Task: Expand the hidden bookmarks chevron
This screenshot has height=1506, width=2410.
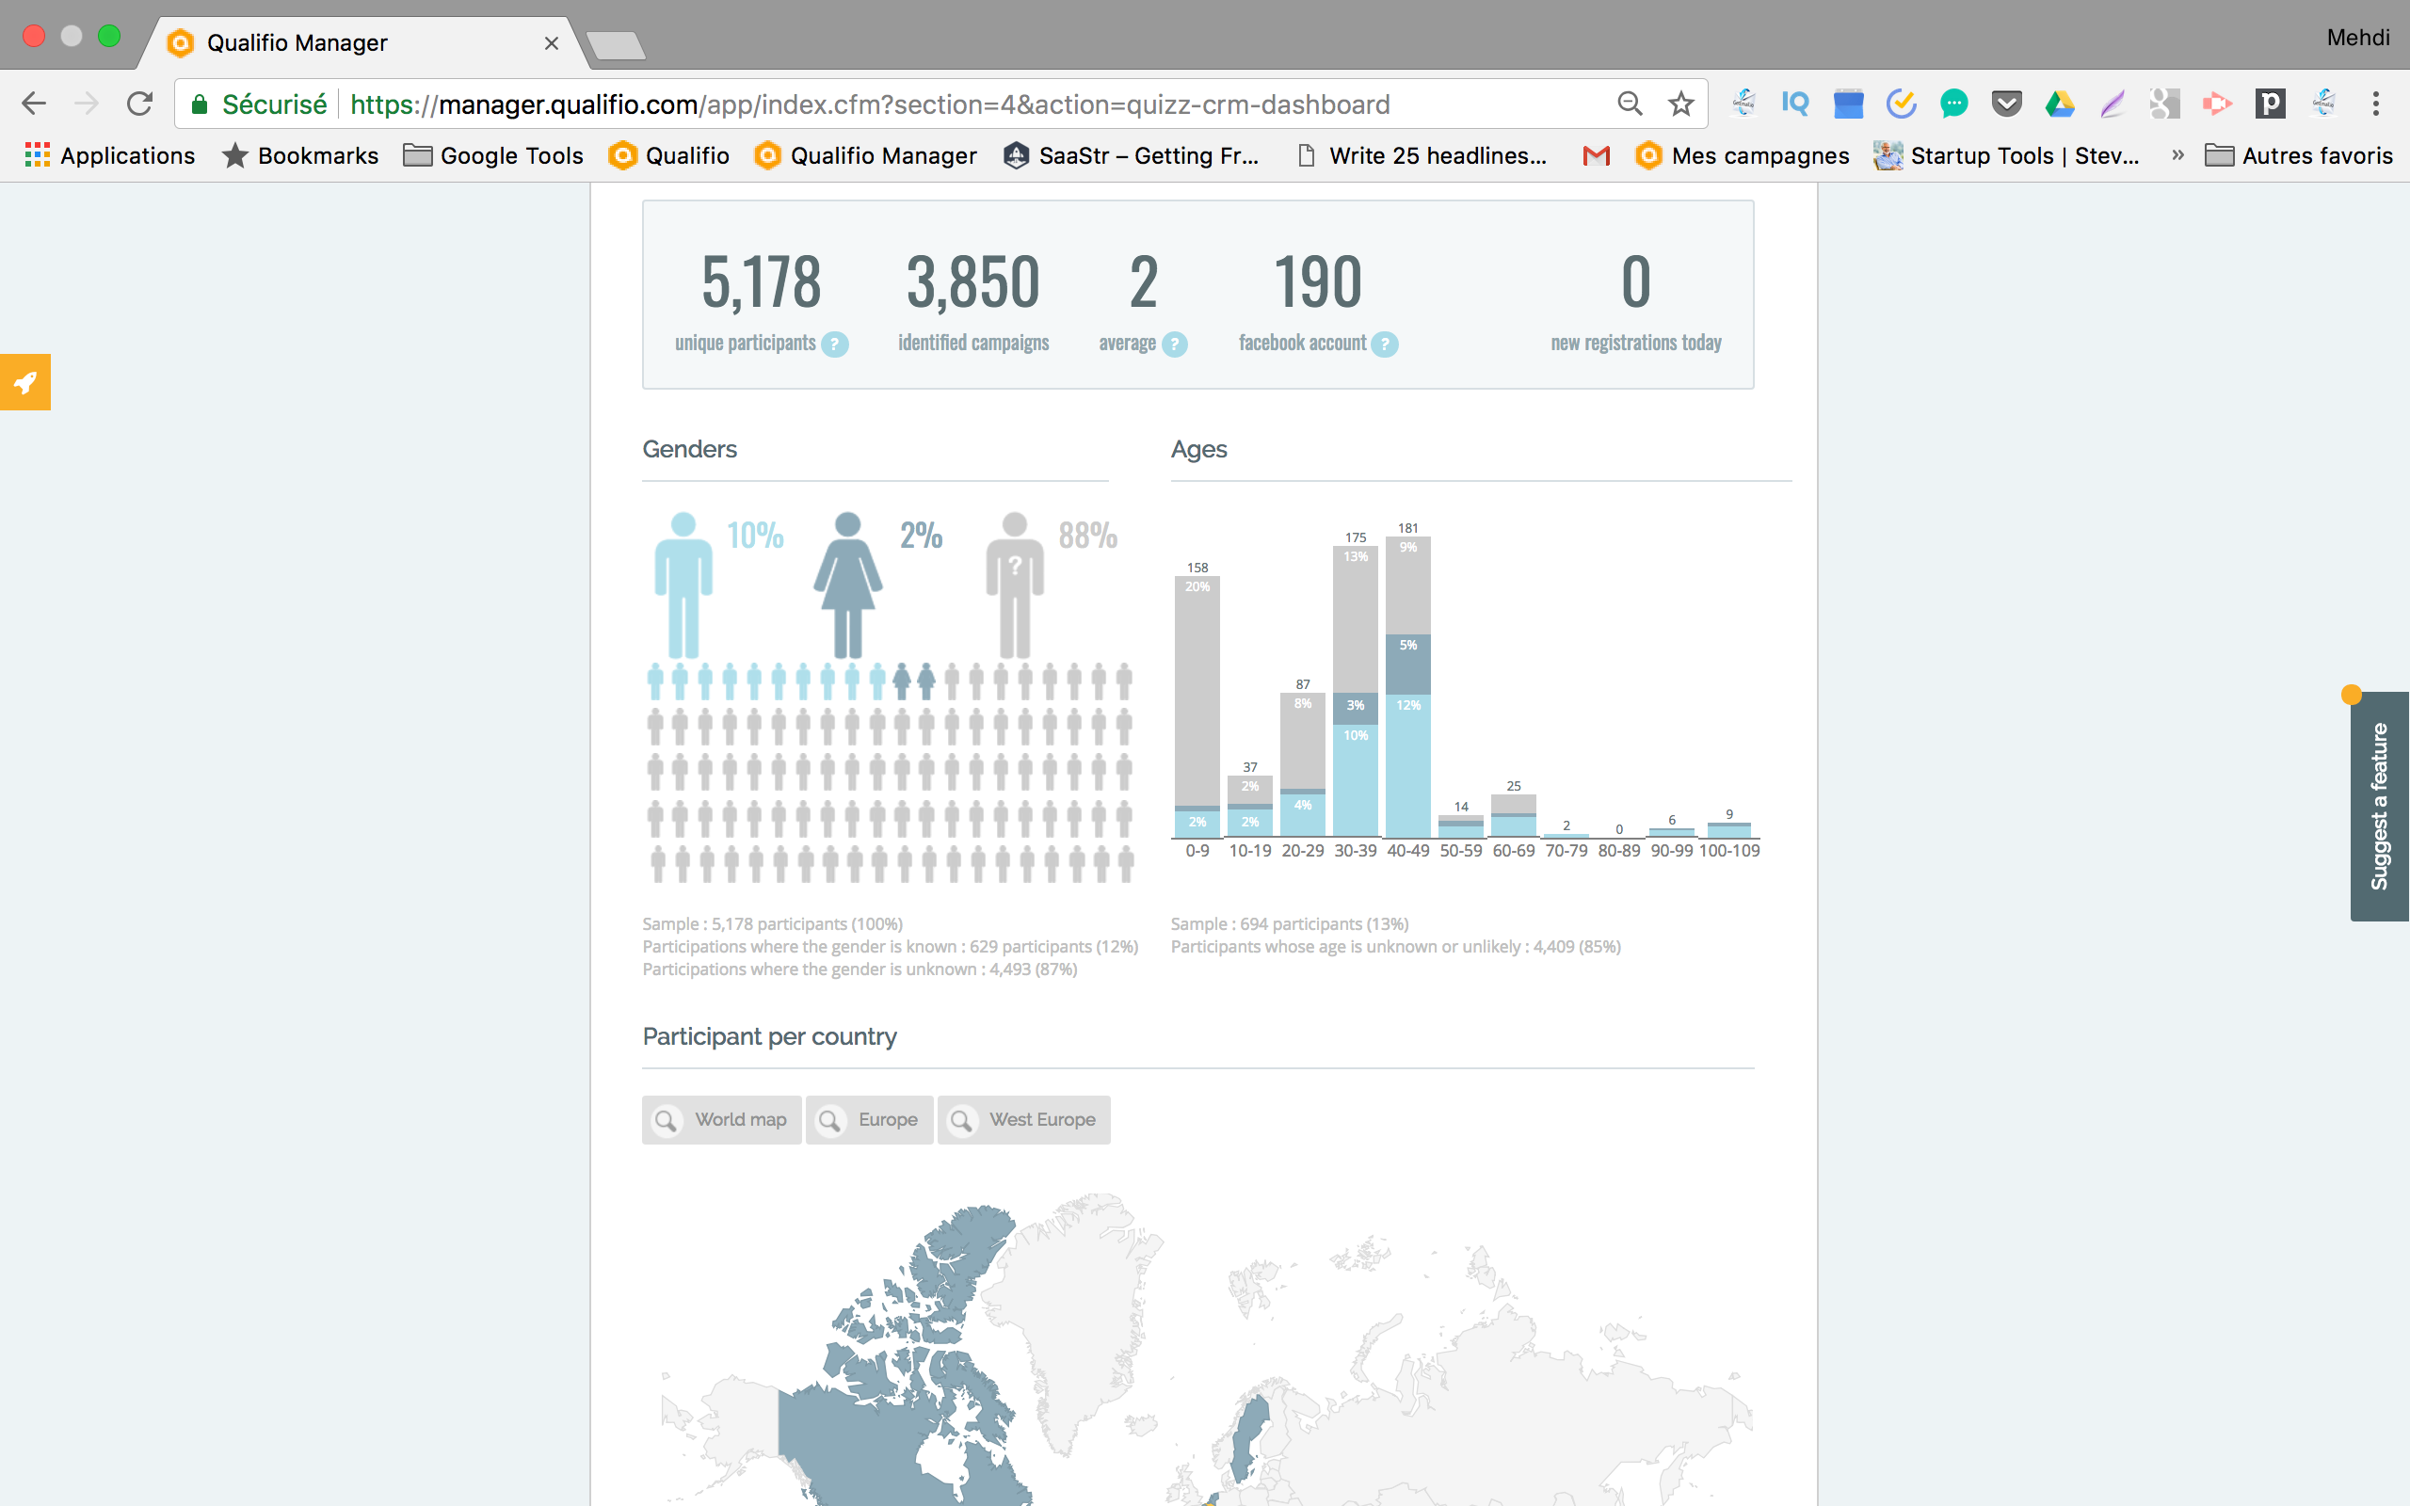Action: (2177, 155)
